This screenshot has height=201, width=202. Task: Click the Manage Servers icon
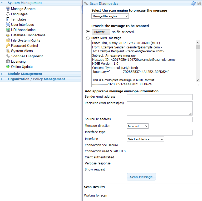point(8,9)
